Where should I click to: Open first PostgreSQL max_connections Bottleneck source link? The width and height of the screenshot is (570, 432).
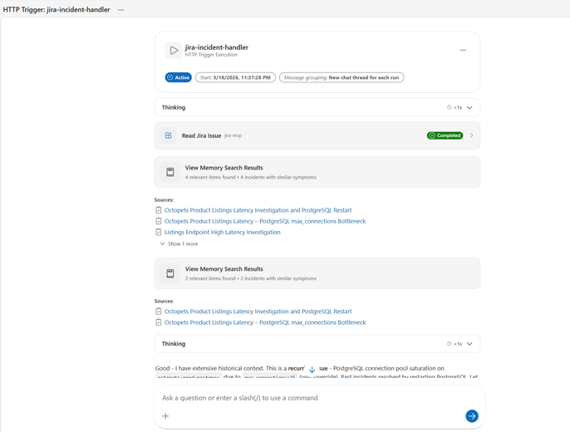point(264,222)
